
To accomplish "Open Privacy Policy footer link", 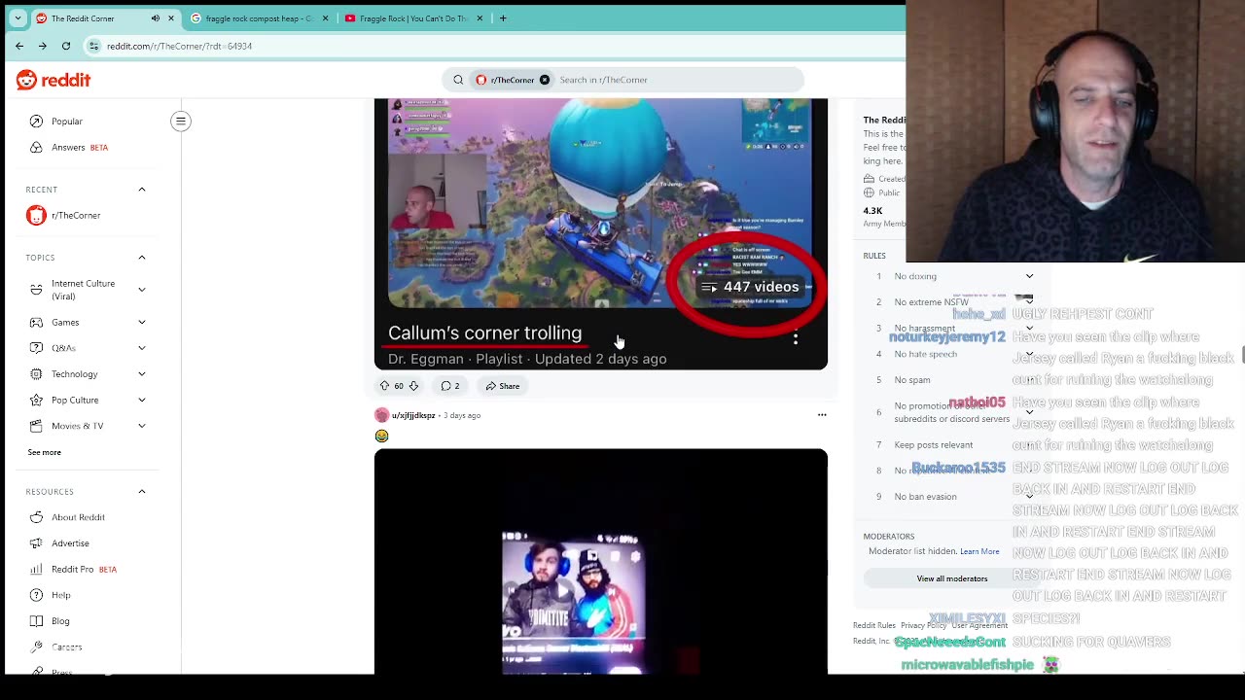I will (x=923, y=625).
